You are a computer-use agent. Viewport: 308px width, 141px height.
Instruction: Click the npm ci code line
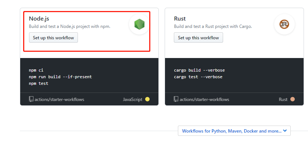click(x=36, y=70)
